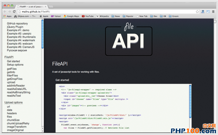Go to Example #3: thumbnails
This screenshot has height=135, width=218.
coord(21,37)
